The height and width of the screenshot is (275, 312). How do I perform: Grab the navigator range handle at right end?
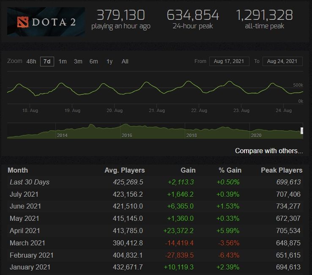coord(302,131)
